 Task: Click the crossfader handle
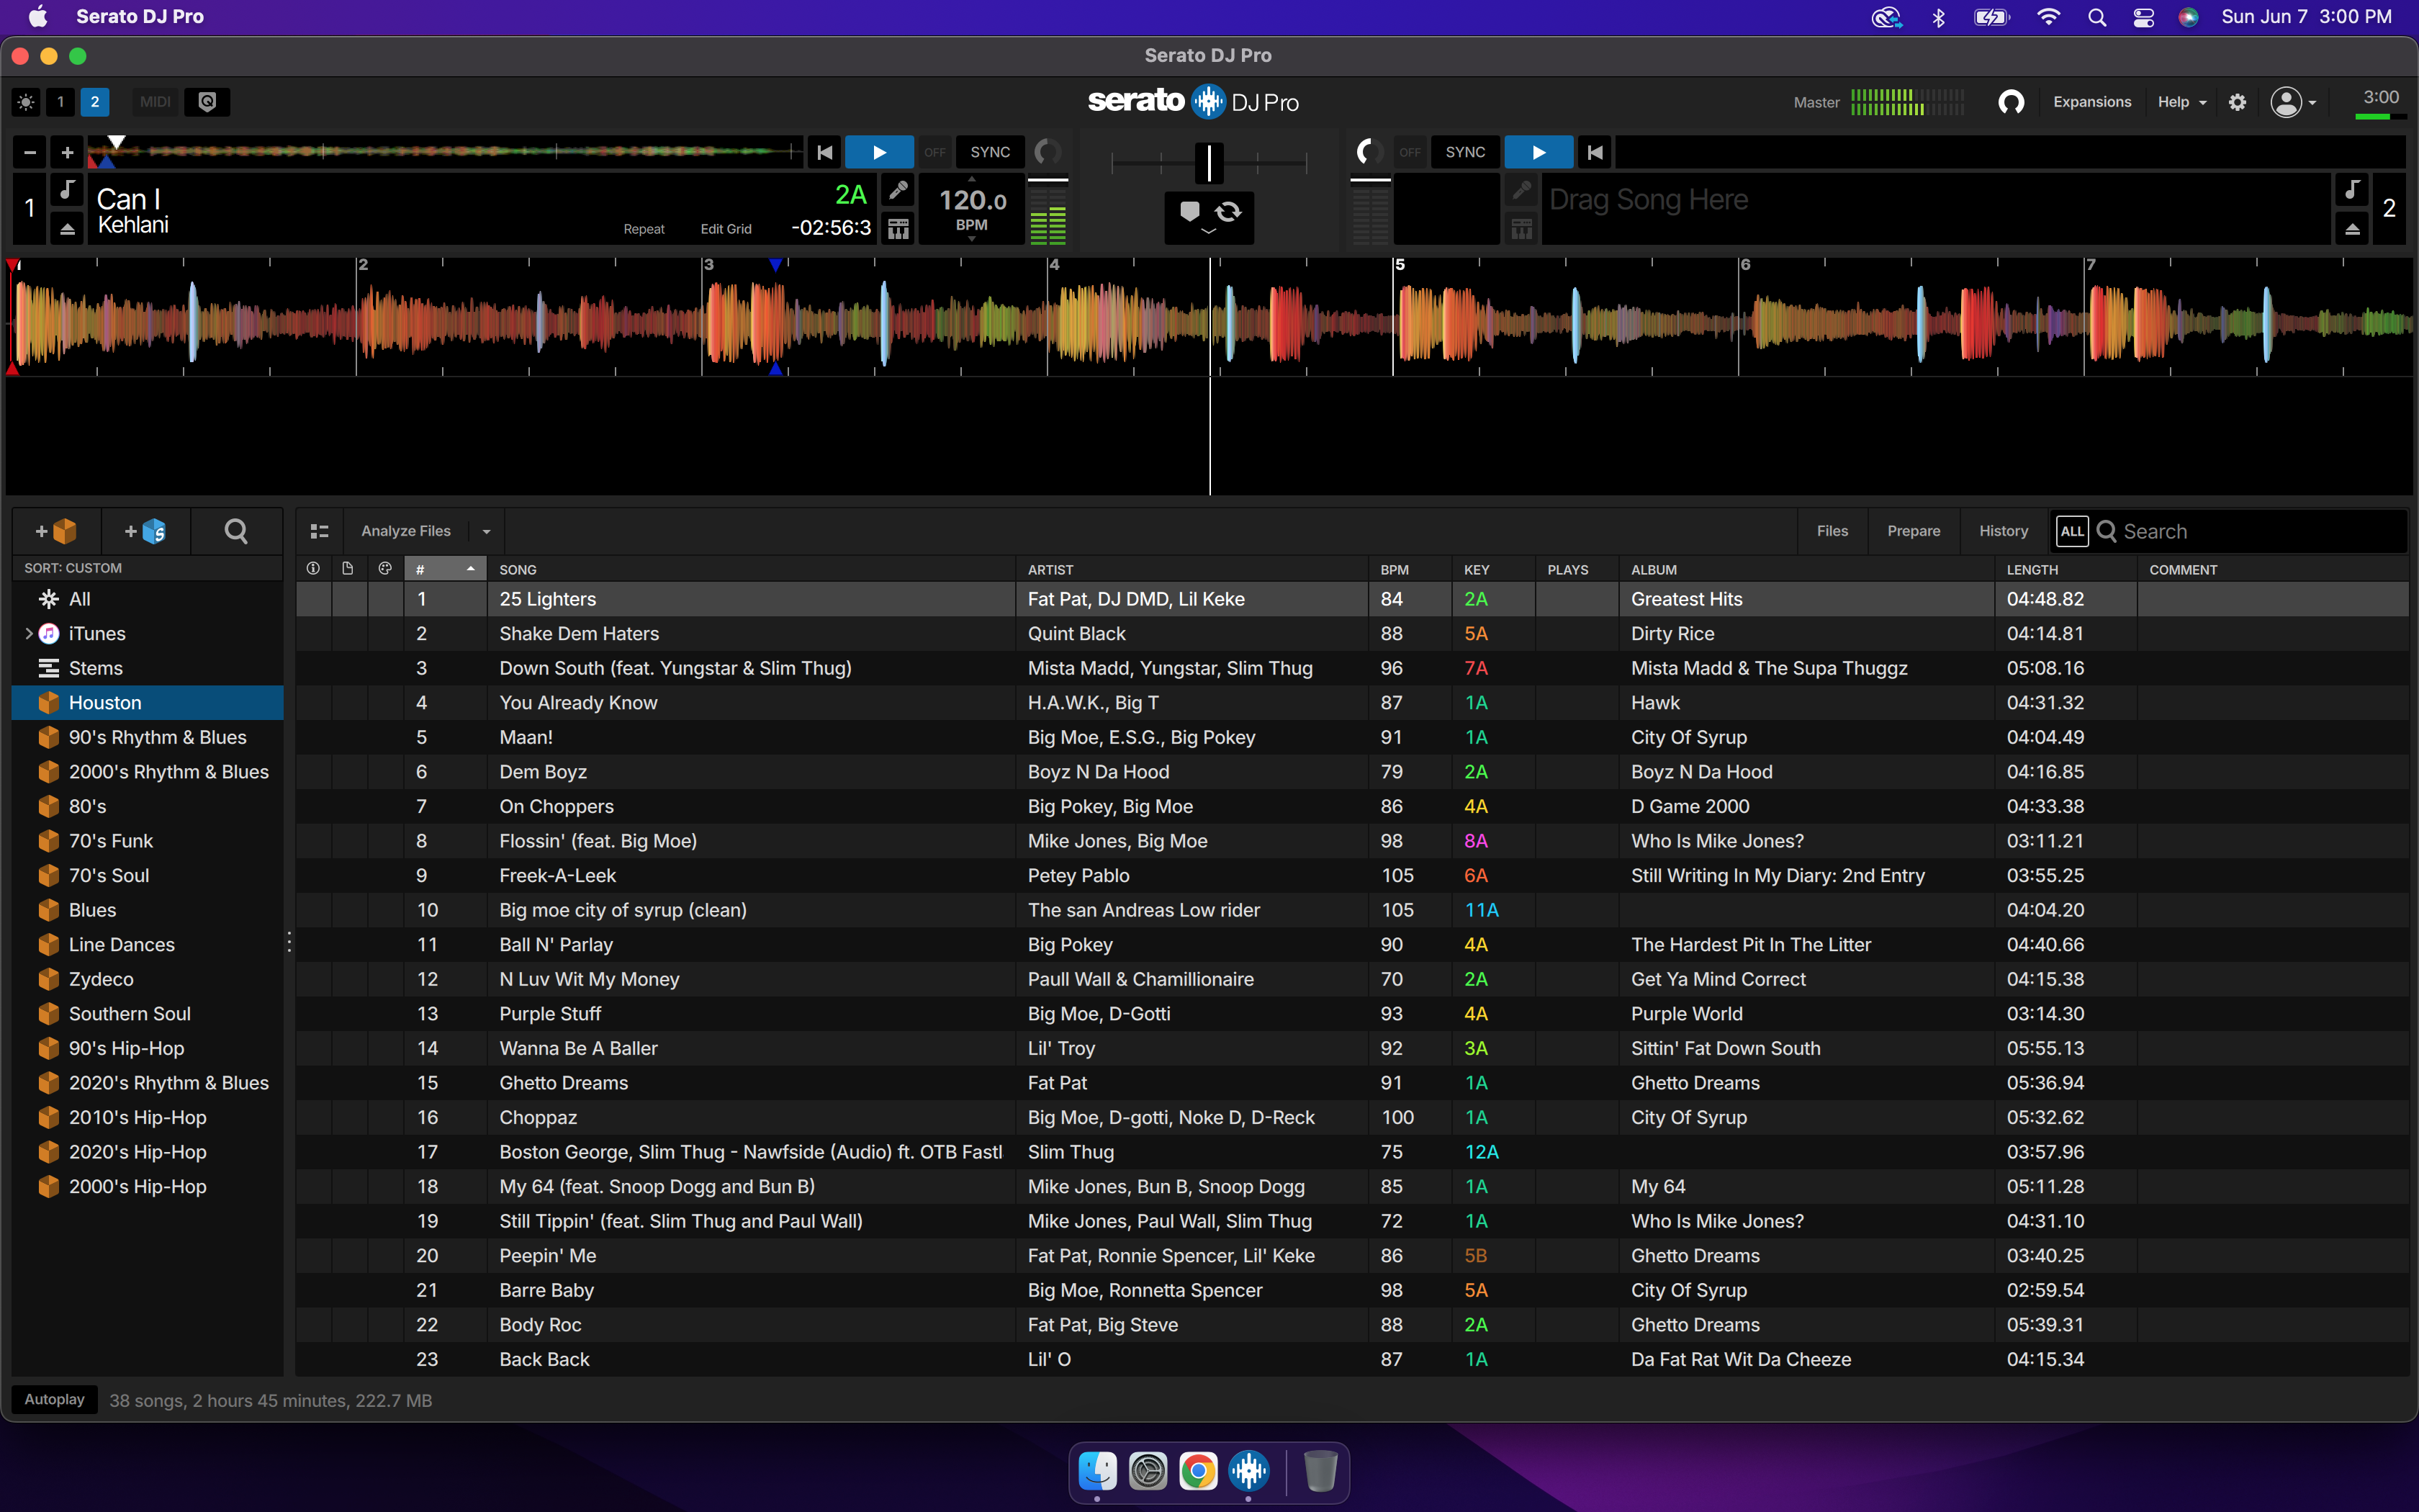coord(1209,161)
